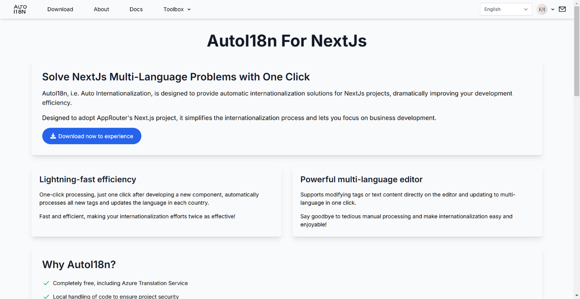Click Say goodbye to tedious paragraph

coord(406,220)
